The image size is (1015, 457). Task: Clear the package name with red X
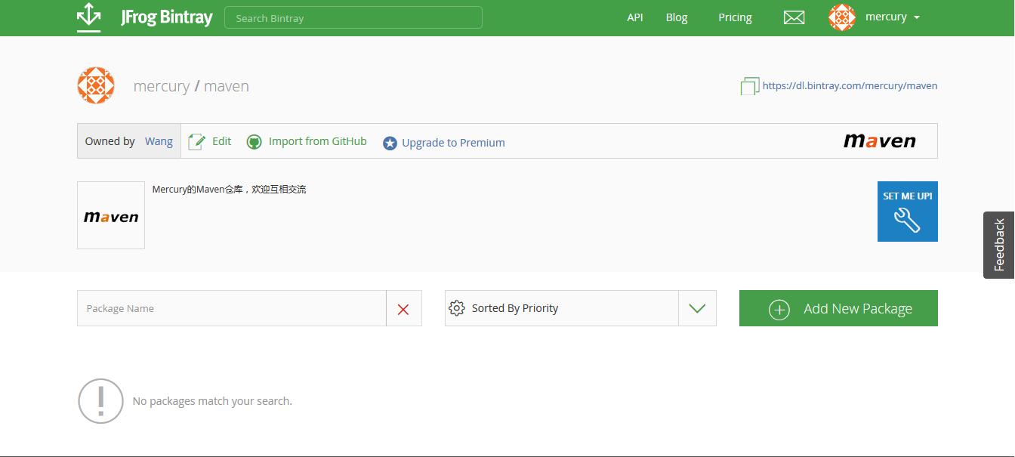click(x=403, y=308)
